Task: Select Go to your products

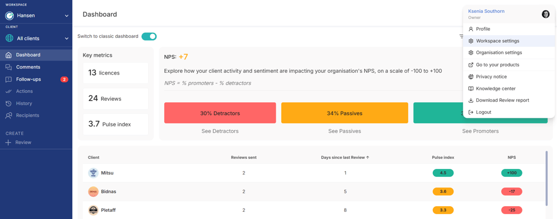Action: click(509, 65)
